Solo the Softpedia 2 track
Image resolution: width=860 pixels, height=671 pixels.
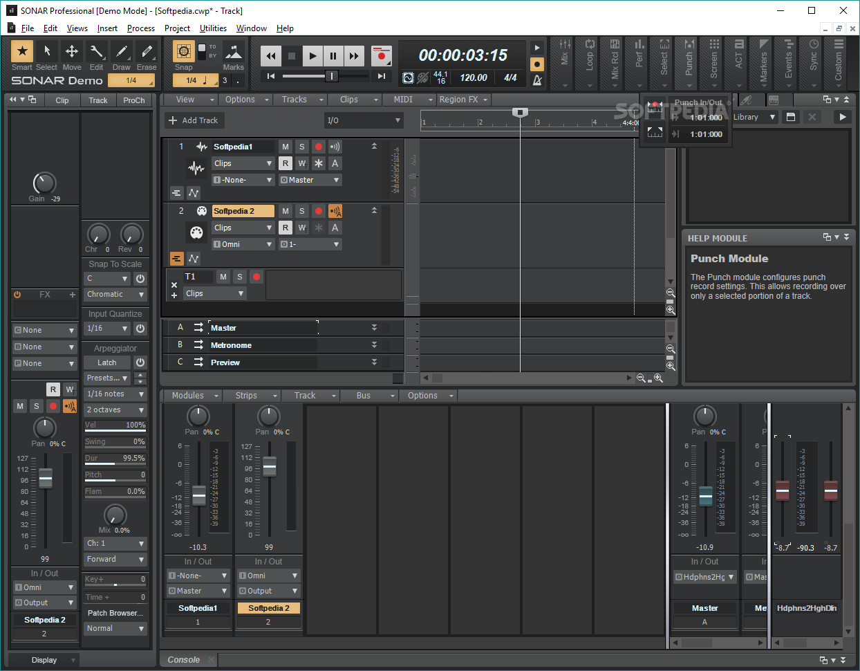[x=302, y=211]
